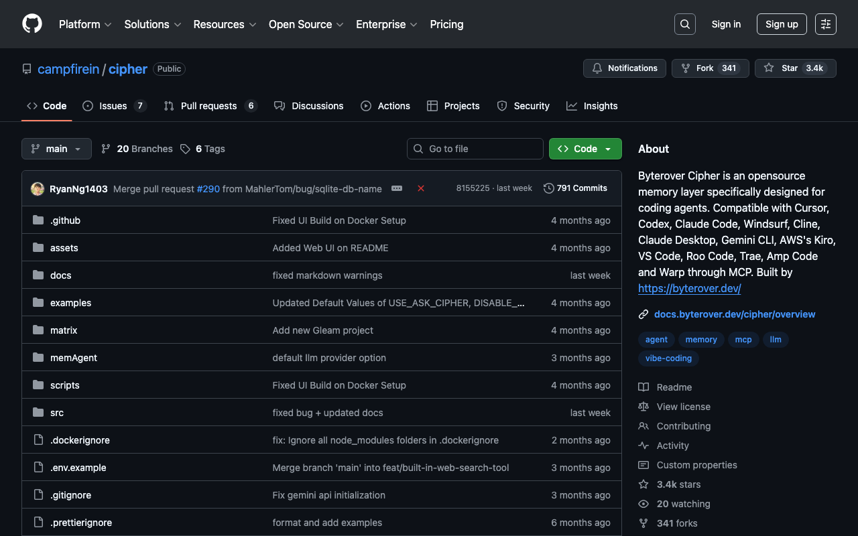
Task: Open docs.byterover.dev/cipher/overview link
Action: pos(735,314)
